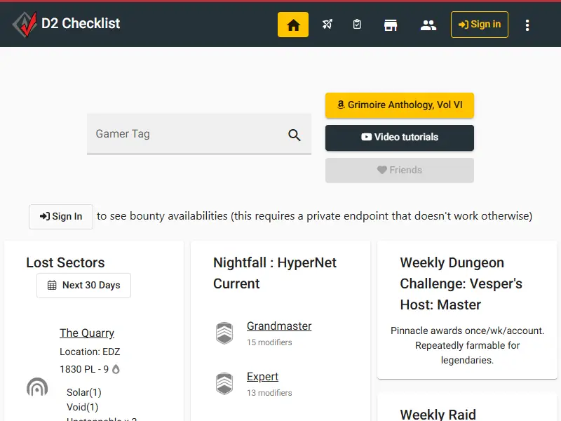Click D2 Checklist title text
This screenshot has width=561, height=421.
pyautogui.click(x=81, y=24)
